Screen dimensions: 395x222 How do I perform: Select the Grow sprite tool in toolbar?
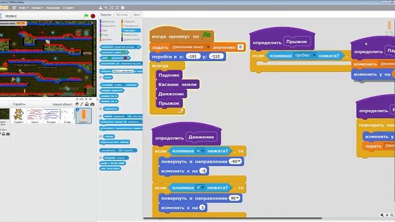tap(112, 7)
